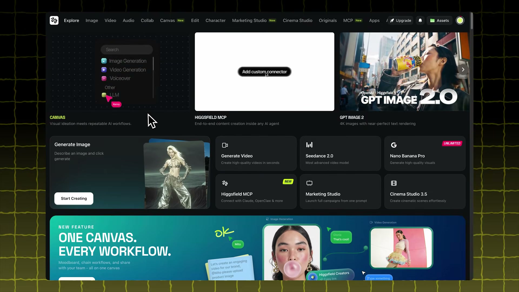Open the Seedance 2.0 card
This screenshot has height=292, width=519.
pos(340,153)
